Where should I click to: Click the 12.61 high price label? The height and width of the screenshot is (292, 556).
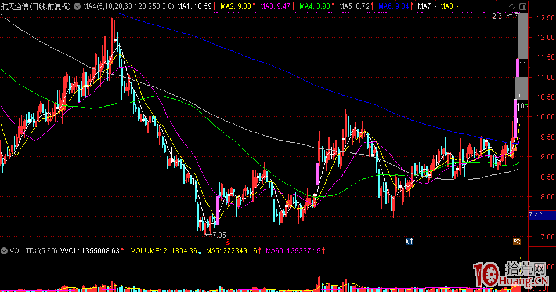click(496, 16)
